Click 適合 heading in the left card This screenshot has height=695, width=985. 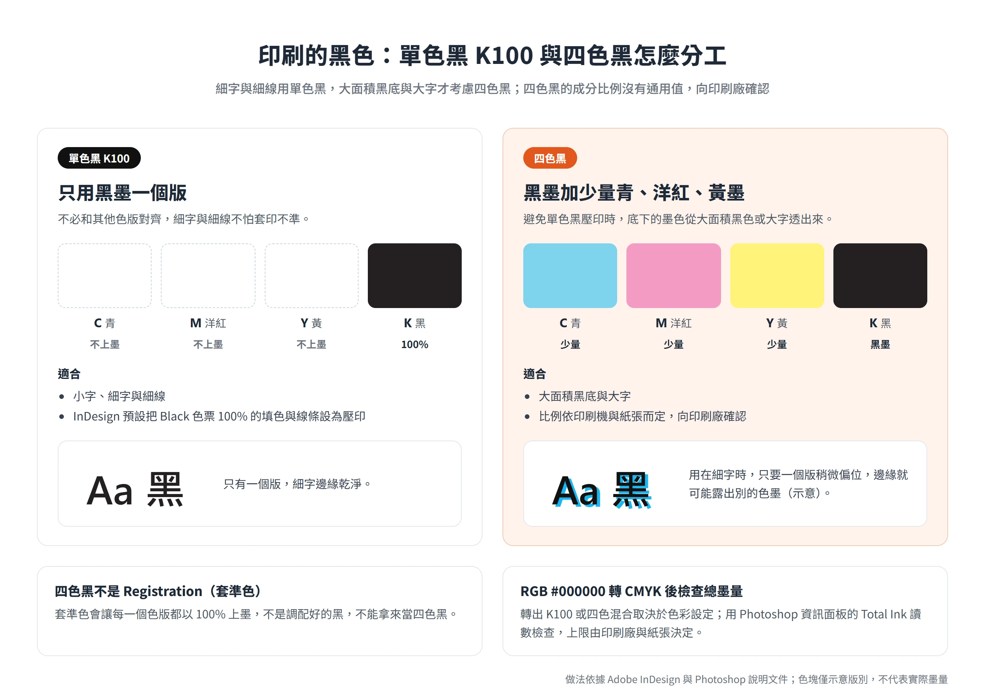coord(69,374)
